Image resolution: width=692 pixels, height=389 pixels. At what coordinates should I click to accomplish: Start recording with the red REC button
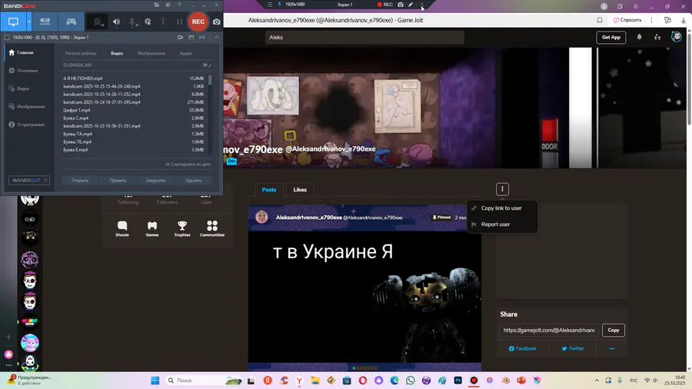pos(198,22)
